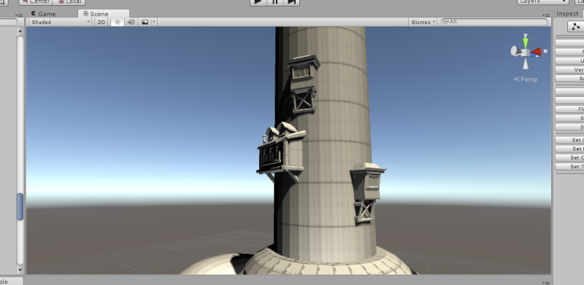Expand the effects dropdown arrow beside the image icon
Viewport: 584px width, 285px height.
tap(154, 22)
